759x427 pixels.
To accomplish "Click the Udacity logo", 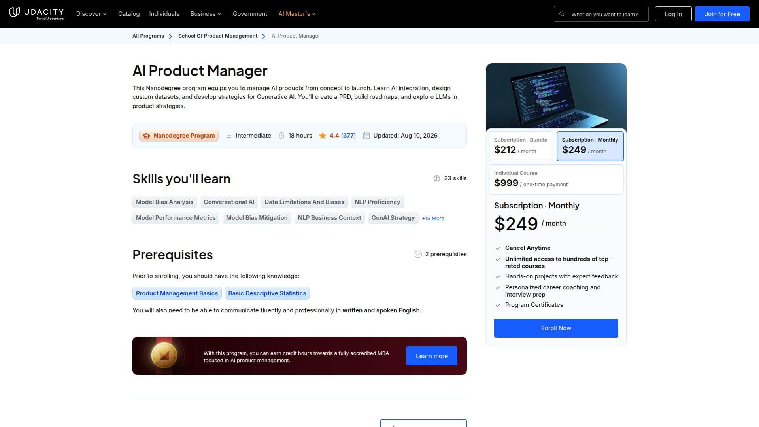I will click(x=36, y=13).
